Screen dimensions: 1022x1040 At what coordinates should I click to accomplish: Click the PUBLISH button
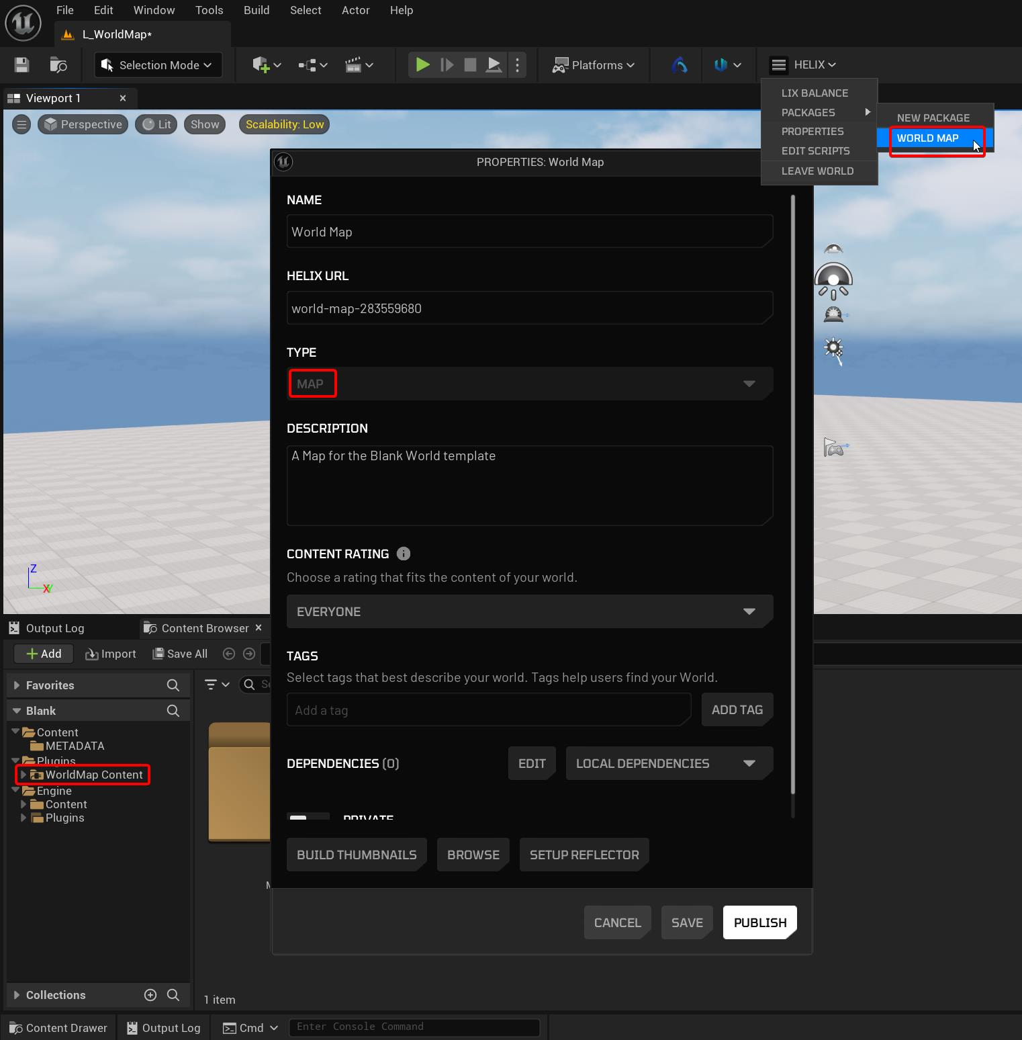(x=759, y=922)
